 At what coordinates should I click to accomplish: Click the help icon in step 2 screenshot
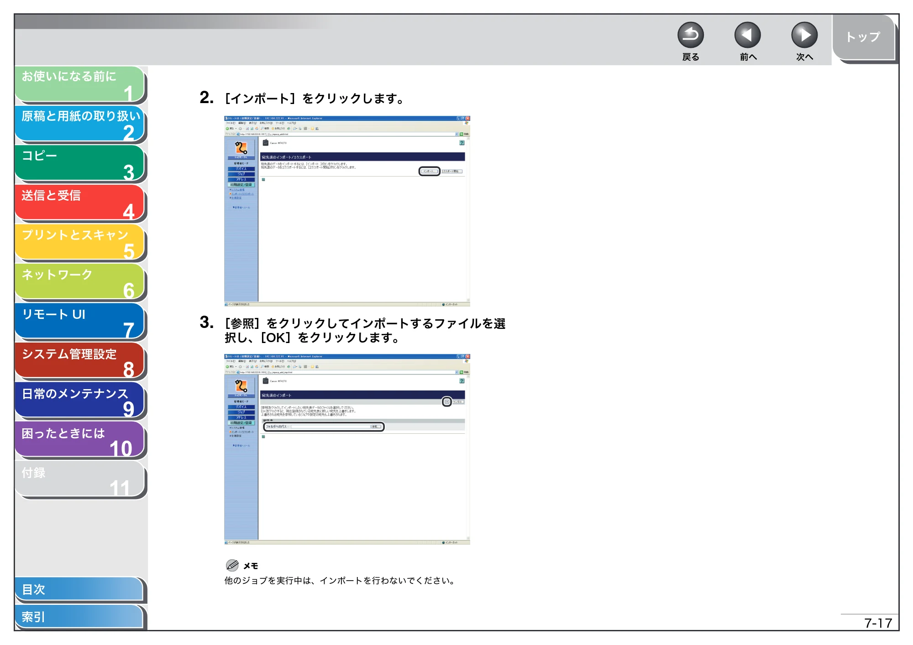click(x=462, y=143)
